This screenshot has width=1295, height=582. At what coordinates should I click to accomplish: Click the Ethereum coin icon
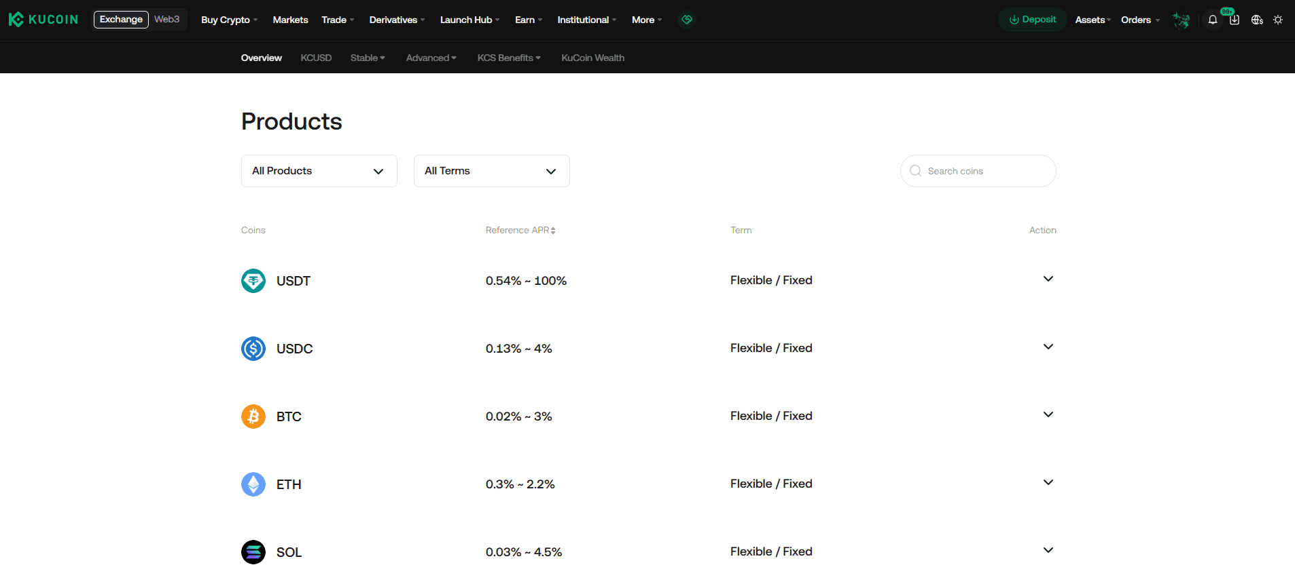pyautogui.click(x=253, y=484)
